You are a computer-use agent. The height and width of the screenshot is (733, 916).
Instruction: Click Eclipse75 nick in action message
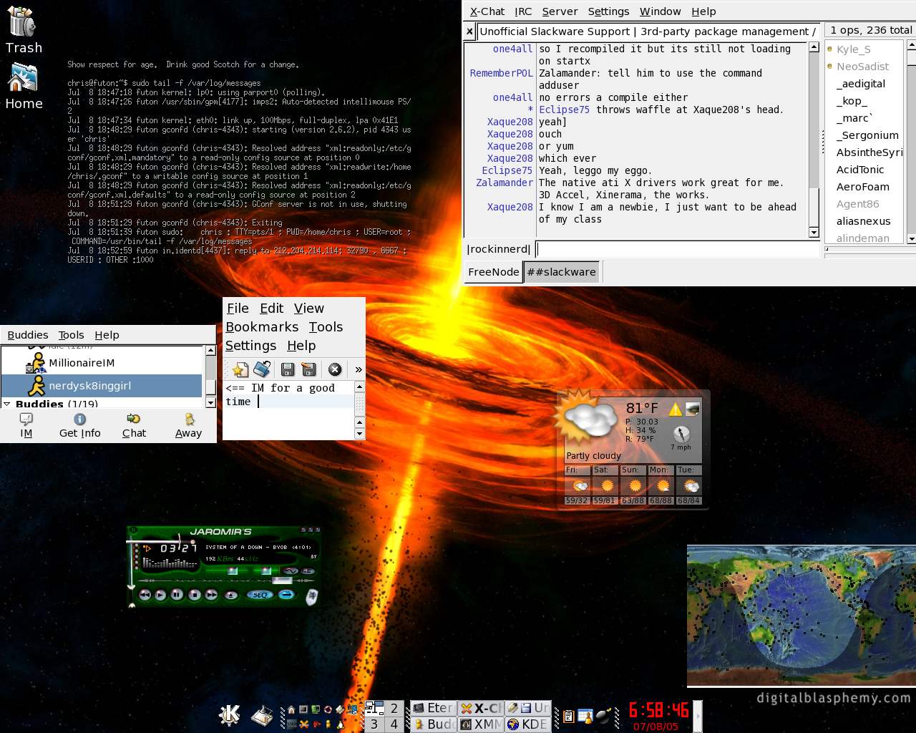[x=564, y=110]
